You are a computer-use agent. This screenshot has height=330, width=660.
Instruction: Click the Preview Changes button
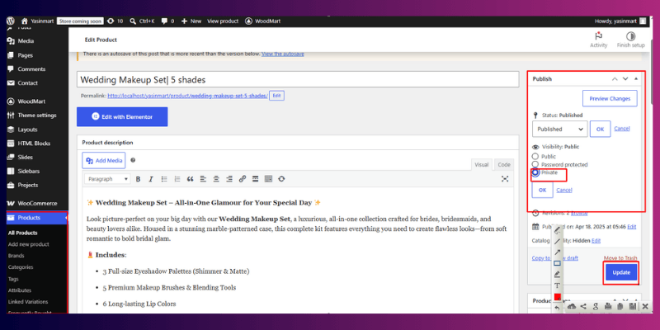click(x=610, y=98)
